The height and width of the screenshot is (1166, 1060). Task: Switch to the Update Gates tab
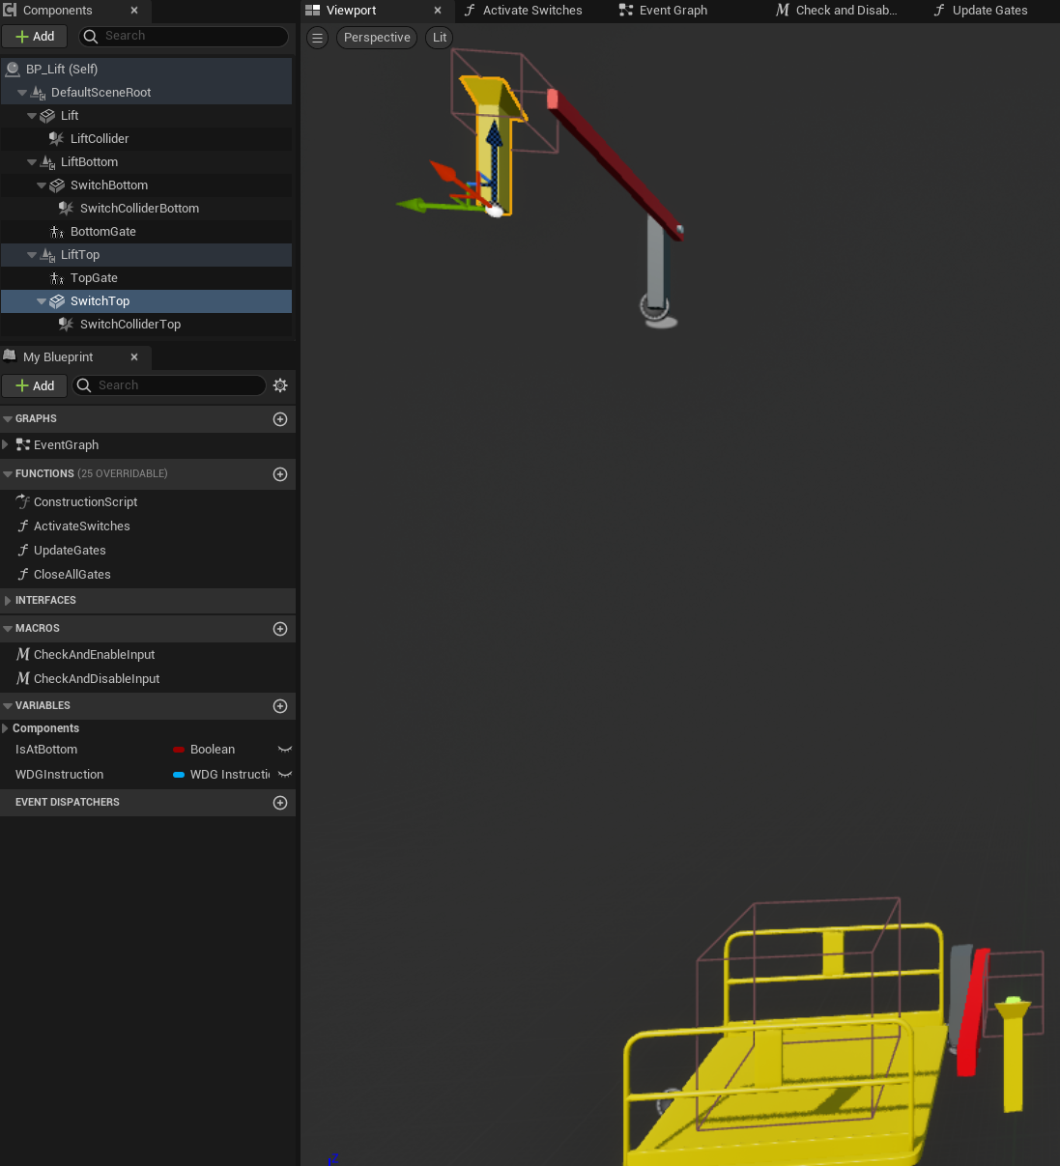981,11
